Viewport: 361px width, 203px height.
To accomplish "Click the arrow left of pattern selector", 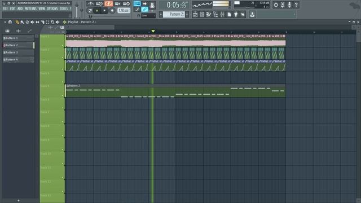I will coord(161,15).
